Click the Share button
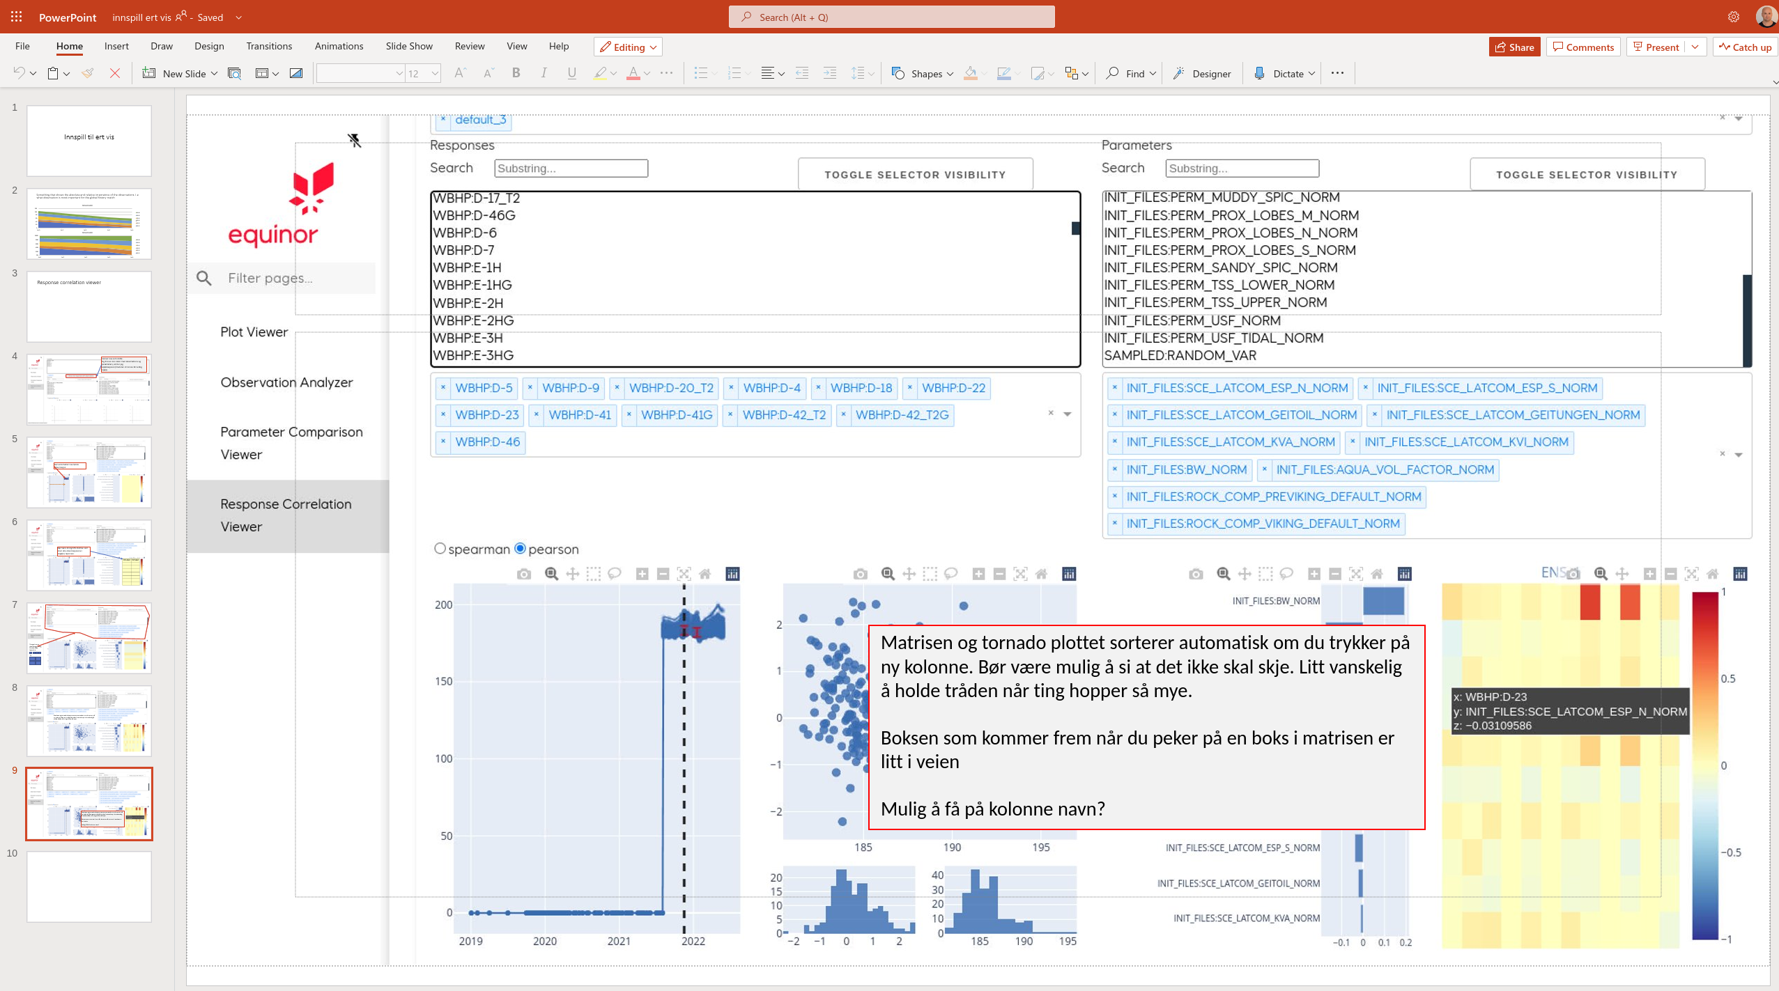1779x991 pixels. coord(1514,47)
